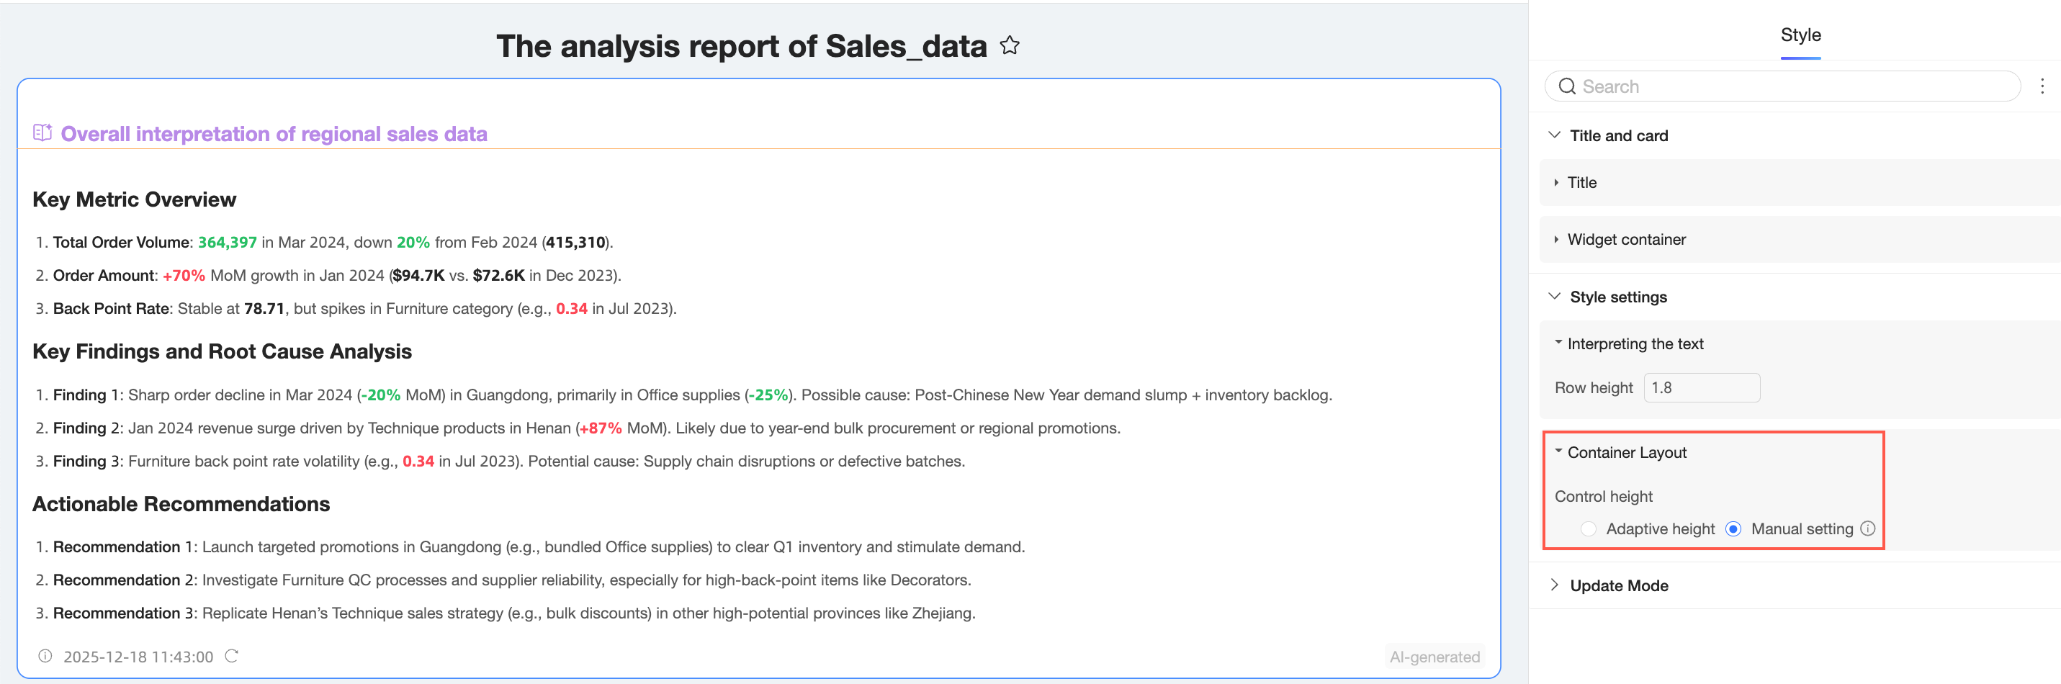Collapse the Title and card section
Viewport: 2061px width, 684px height.
click(x=1554, y=135)
